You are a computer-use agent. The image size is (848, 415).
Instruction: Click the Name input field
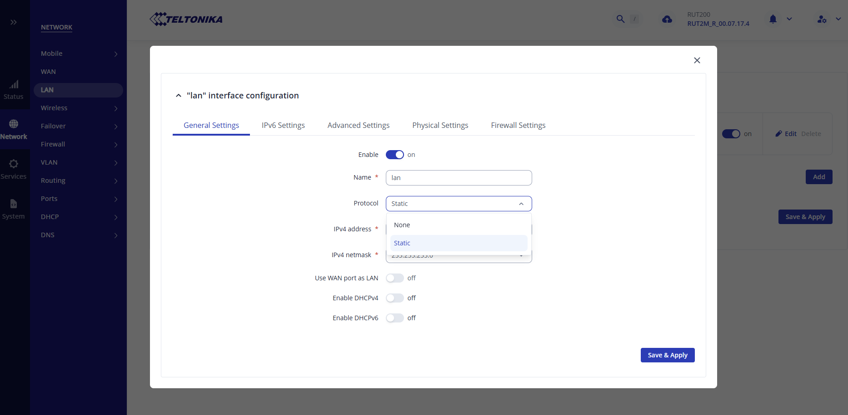[x=458, y=178]
